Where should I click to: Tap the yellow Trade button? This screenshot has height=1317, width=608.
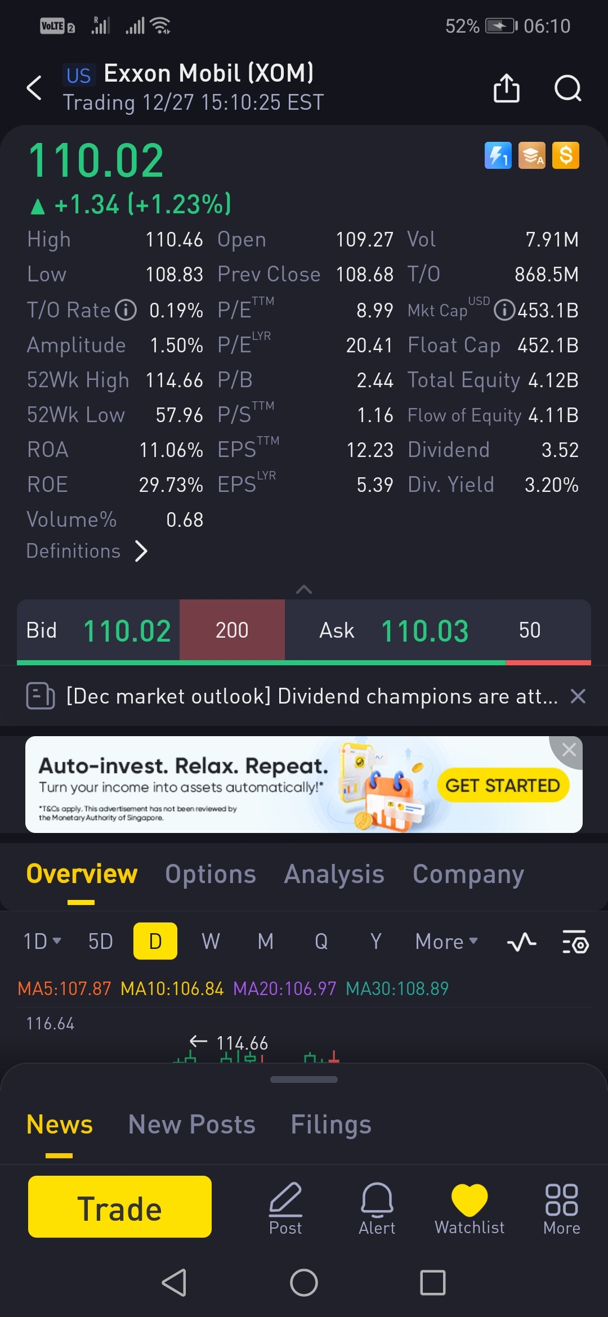click(x=120, y=1207)
